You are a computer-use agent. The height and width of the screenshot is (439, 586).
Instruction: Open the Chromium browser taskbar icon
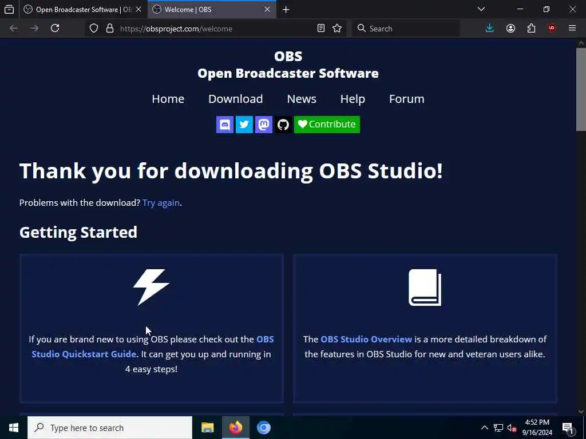[263, 428]
